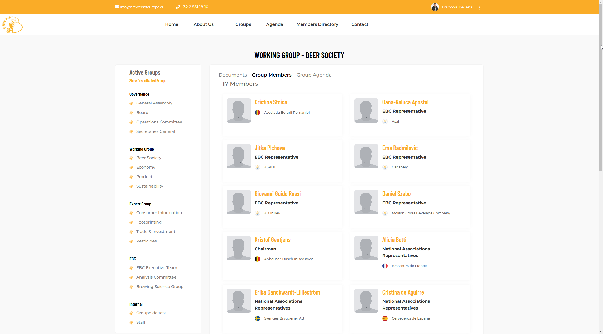Click Cristina Stoica's avatar thumbnail

click(238, 110)
